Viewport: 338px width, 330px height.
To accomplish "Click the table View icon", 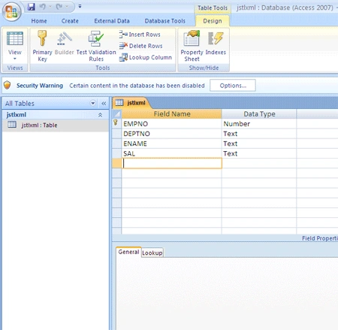I will coord(15,38).
